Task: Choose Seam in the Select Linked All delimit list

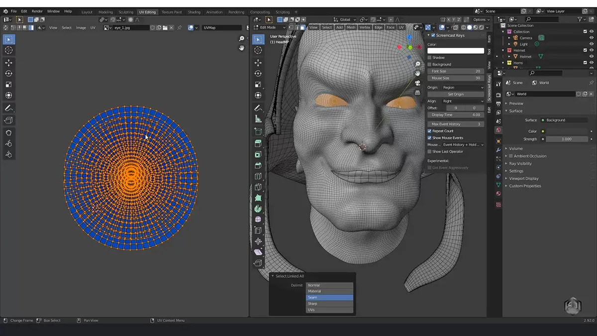Action: [x=329, y=297]
